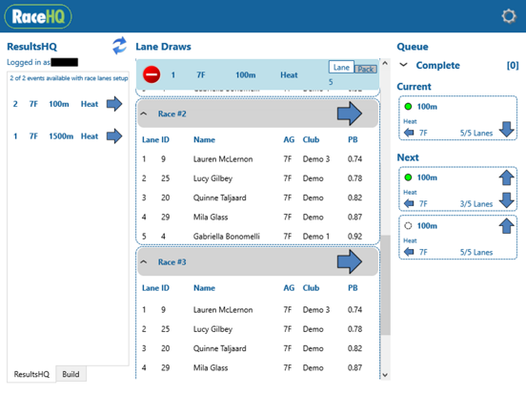Select Lauren McLernon in Race #2
This screenshot has width=526, height=395.
coord(223,159)
